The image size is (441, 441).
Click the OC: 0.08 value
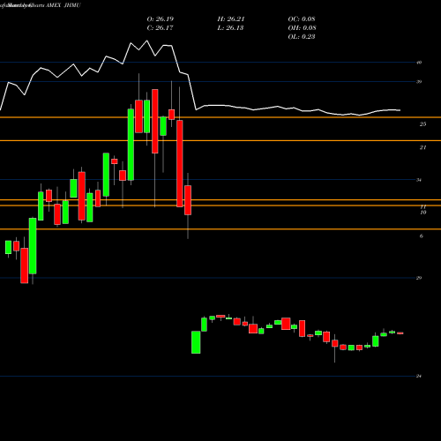[302, 19]
